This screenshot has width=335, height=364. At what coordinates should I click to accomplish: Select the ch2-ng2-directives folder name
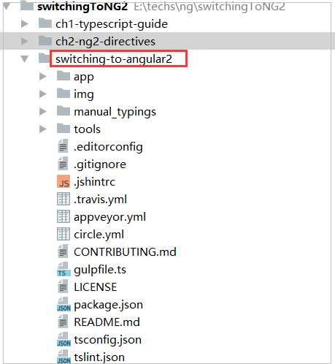click(x=105, y=42)
